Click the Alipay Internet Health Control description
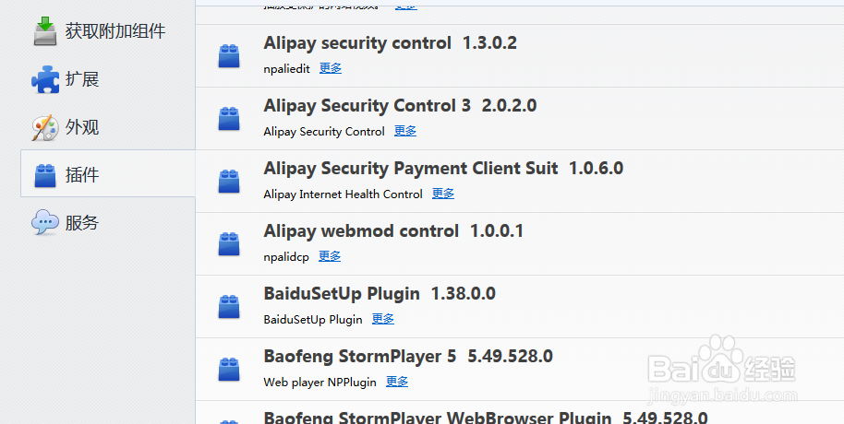844x424 pixels. pyautogui.click(x=343, y=194)
